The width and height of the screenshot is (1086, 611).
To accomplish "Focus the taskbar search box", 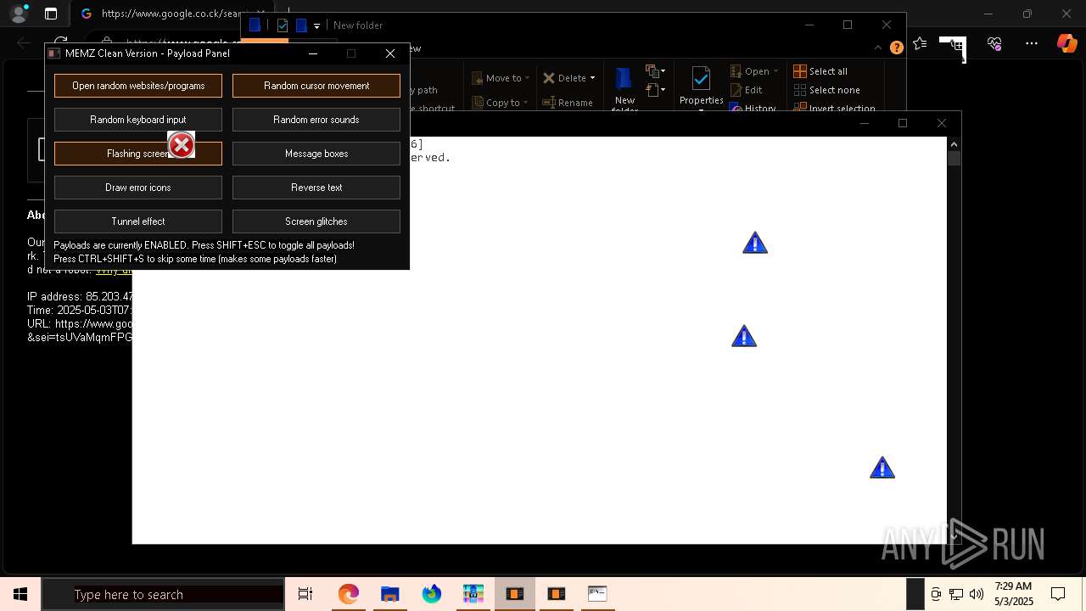I will tap(163, 594).
